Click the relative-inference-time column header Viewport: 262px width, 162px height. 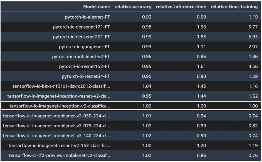[181, 7]
